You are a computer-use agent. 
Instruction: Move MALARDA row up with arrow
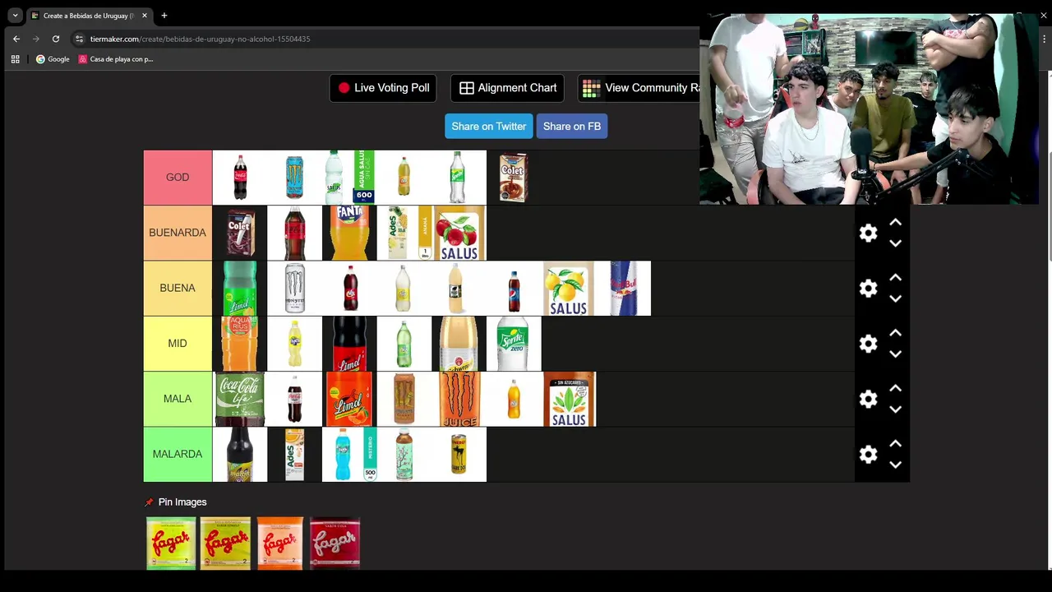(896, 443)
